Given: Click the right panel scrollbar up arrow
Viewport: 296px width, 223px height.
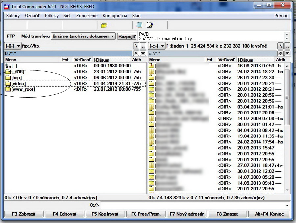Looking at the screenshot, I should coord(287,66).
